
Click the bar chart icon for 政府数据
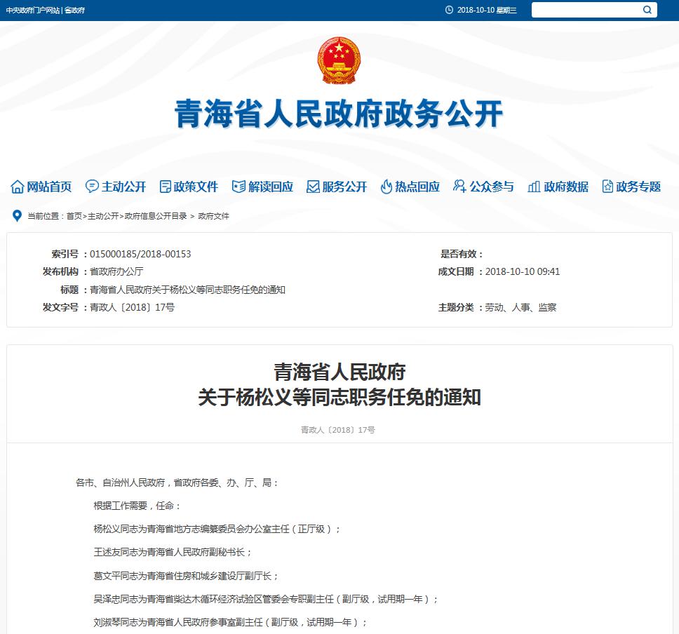pyautogui.click(x=534, y=187)
